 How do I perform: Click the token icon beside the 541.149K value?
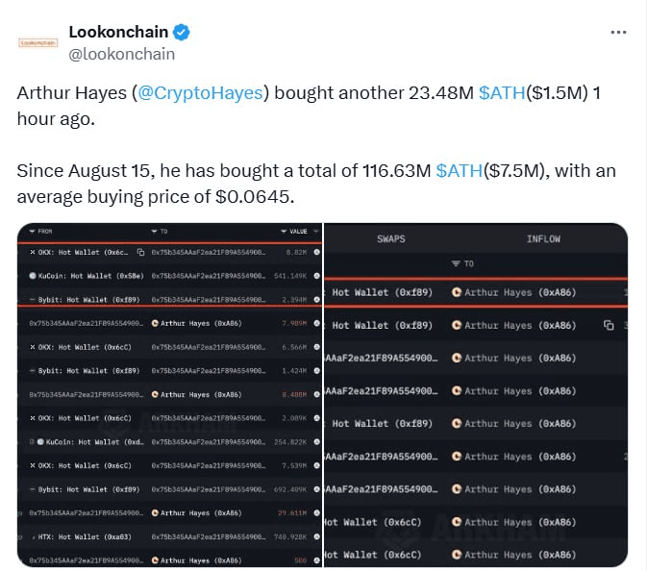(x=317, y=275)
